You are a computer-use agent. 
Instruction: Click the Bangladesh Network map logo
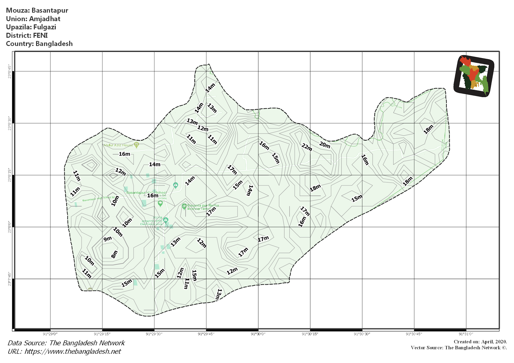point(474,76)
